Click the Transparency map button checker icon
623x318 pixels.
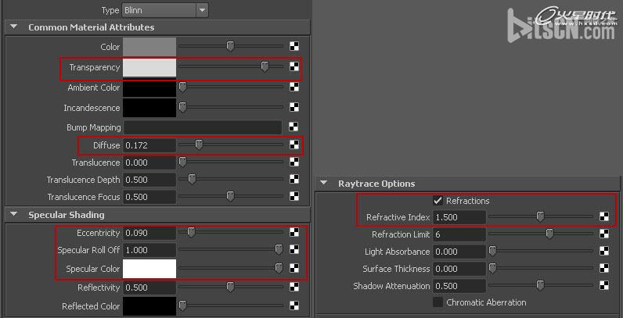294,66
